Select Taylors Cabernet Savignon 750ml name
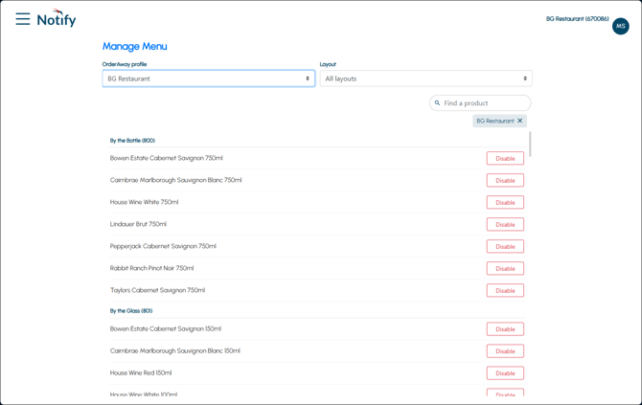Image resolution: width=642 pixels, height=405 pixels. 157,290
